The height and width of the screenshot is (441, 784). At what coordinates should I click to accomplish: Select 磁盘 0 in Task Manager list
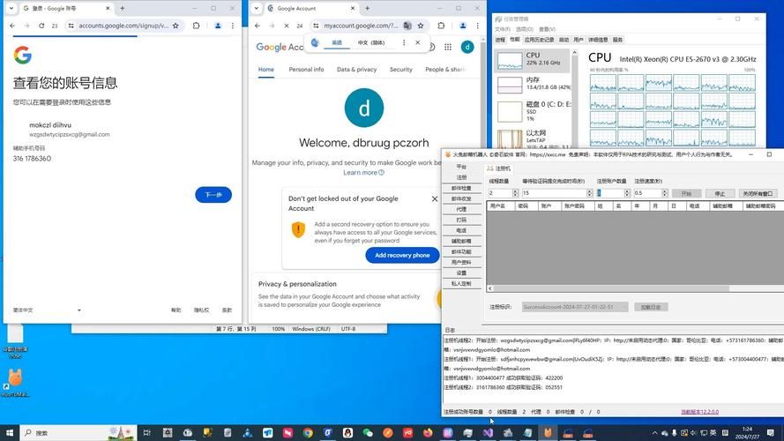[533, 111]
